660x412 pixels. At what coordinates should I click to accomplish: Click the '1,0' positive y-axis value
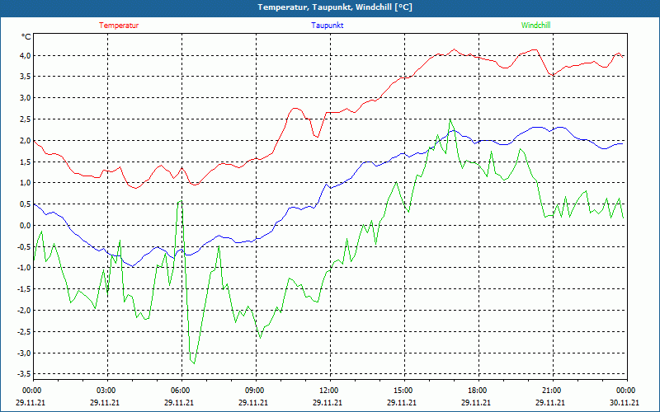tap(26, 183)
